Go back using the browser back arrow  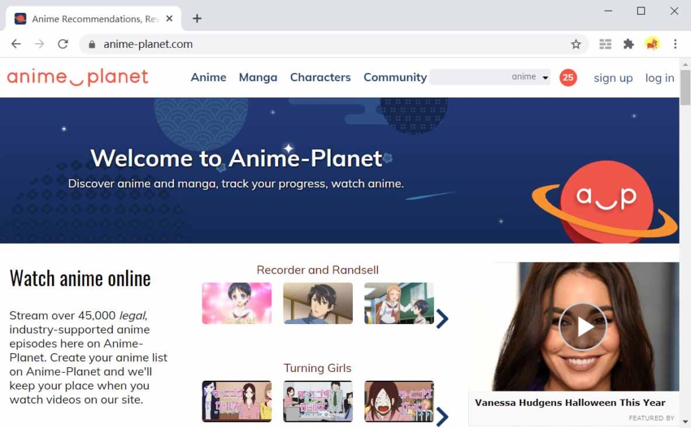[16, 44]
